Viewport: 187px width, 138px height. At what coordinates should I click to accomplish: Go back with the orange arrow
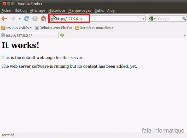(x=4, y=19)
